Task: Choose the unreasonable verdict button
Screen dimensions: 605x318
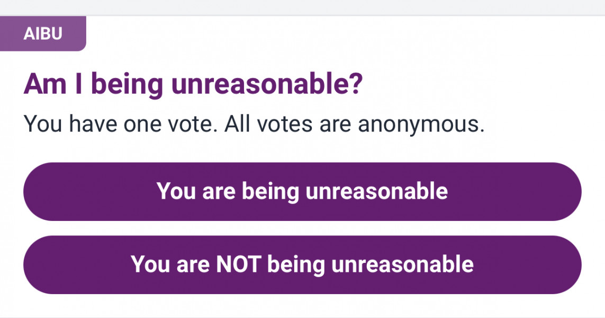Action: (x=302, y=191)
